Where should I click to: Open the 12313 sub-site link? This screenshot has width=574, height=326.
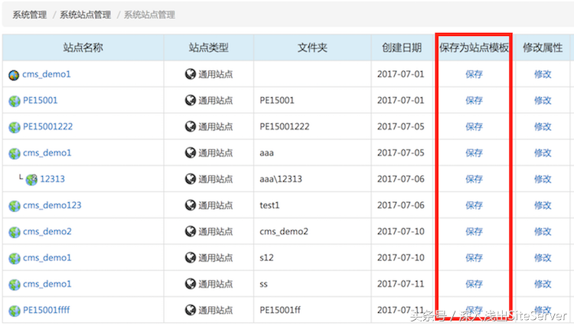tap(52, 179)
